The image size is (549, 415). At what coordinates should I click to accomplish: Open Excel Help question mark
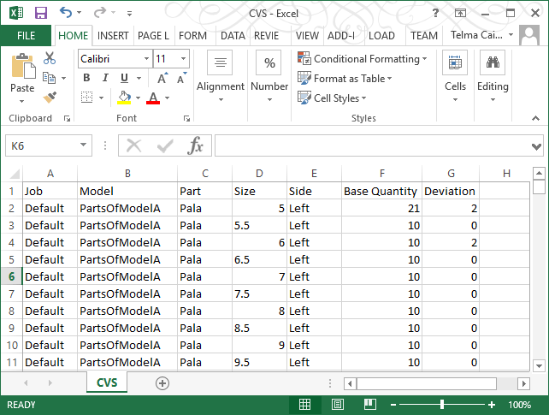435,14
